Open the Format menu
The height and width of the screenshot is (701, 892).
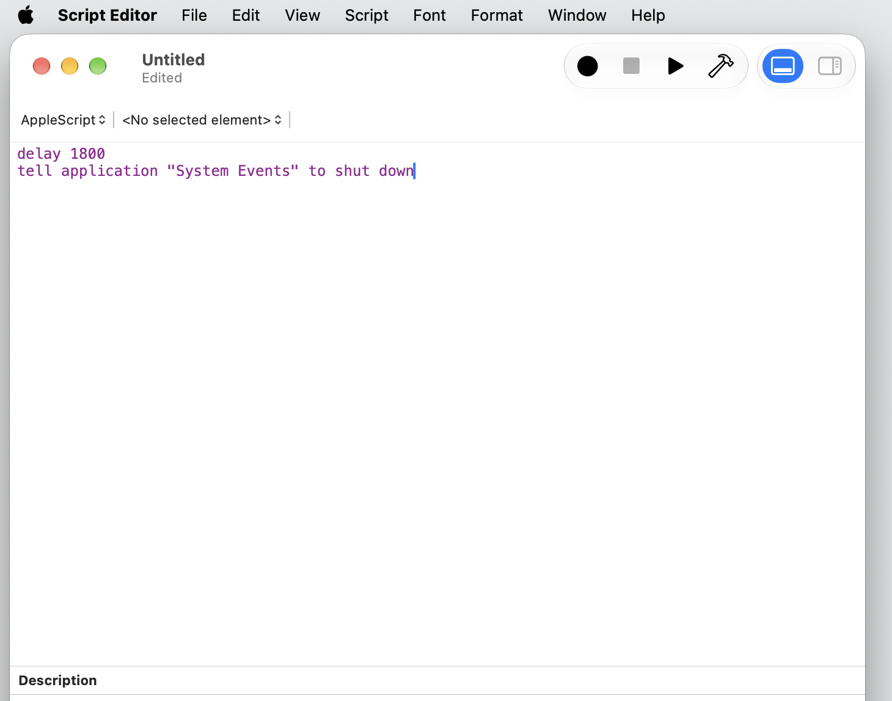(497, 15)
